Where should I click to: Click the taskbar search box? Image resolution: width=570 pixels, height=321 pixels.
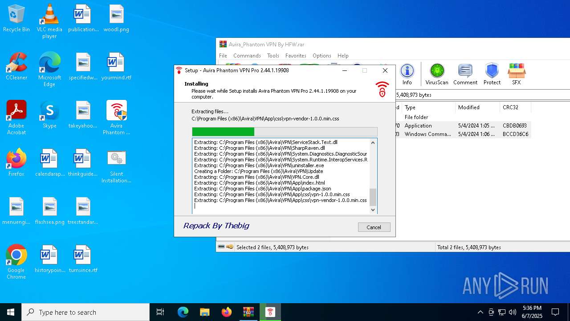[x=85, y=312]
